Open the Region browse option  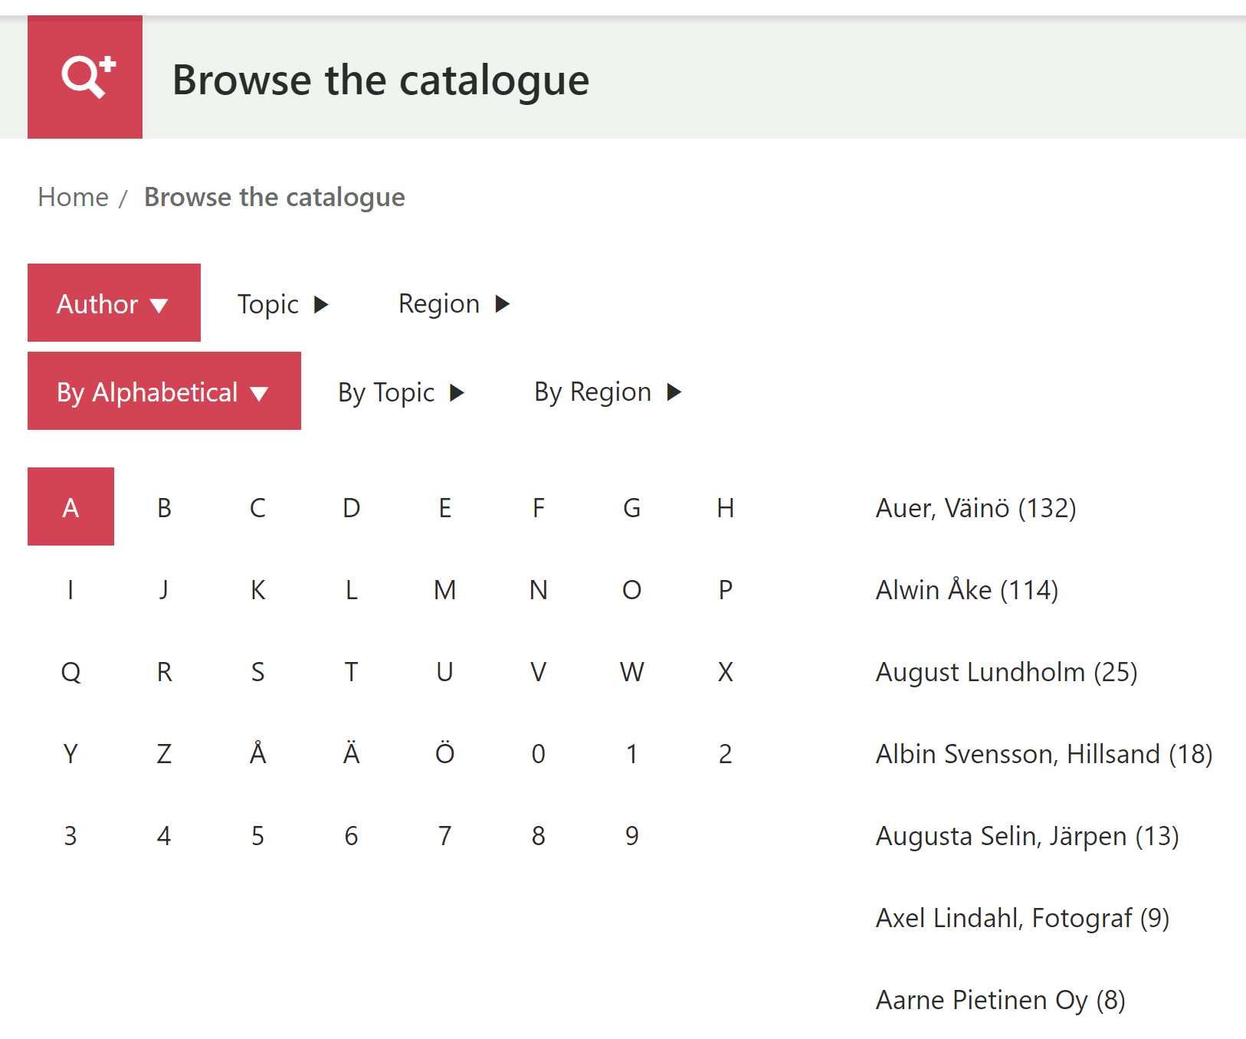(454, 304)
